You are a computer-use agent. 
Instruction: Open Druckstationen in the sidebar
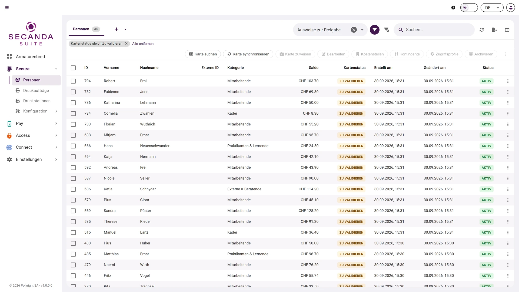pyautogui.click(x=37, y=101)
